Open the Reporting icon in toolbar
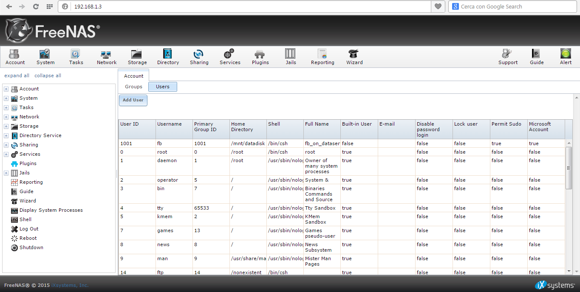580x292 pixels. (322, 54)
